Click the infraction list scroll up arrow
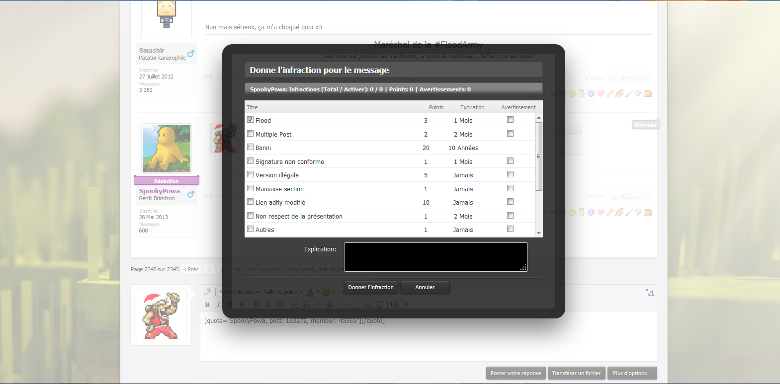This screenshot has height=384, width=780. (539, 118)
